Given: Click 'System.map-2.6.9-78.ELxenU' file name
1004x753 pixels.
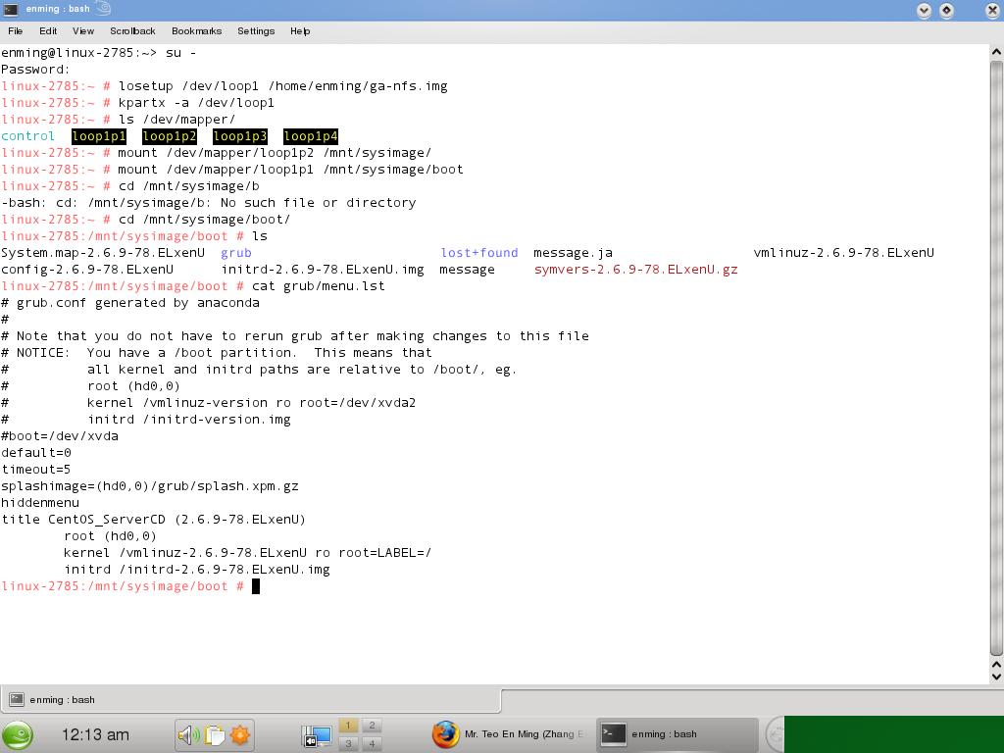Looking at the screenshot, I should [x=103, y=253].
